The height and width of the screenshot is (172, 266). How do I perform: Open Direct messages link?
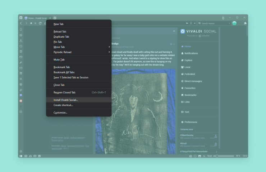191,81
